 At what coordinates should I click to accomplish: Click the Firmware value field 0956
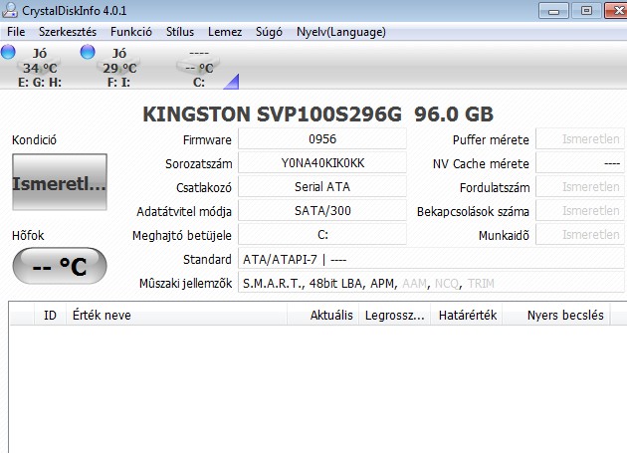[x=322, y=138]
